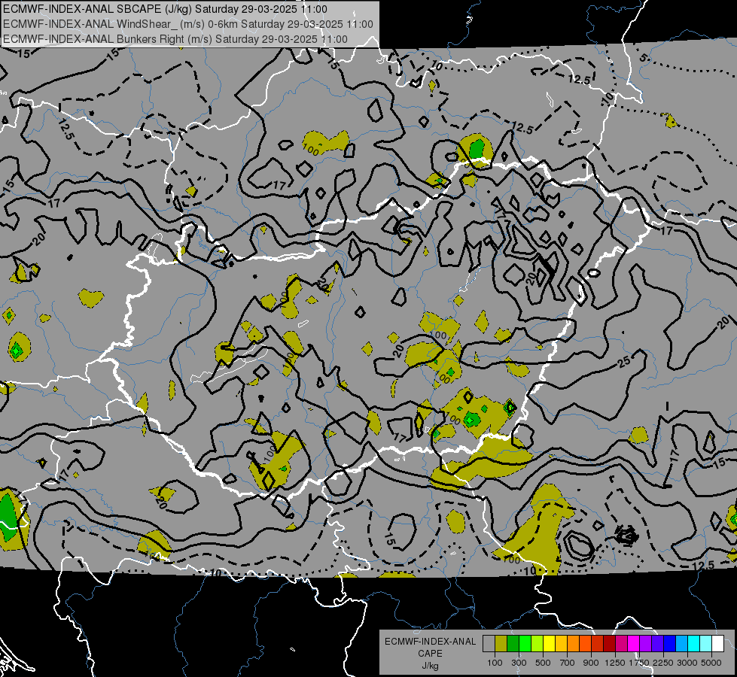Click the J/kg unit label in legend
This screenshot has height=677, width=737.
430,666
